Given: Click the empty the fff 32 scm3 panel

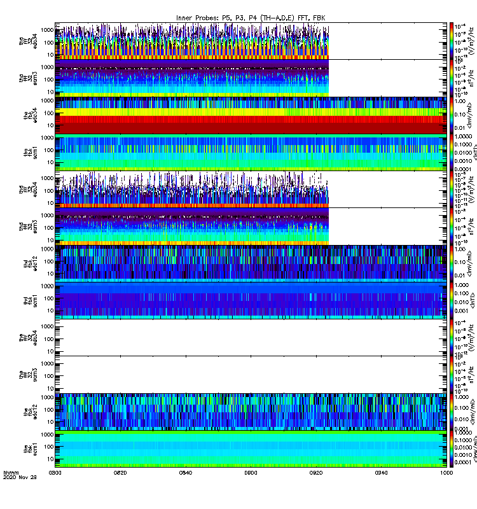Looking at the screenshot, I should coord(251,375).
